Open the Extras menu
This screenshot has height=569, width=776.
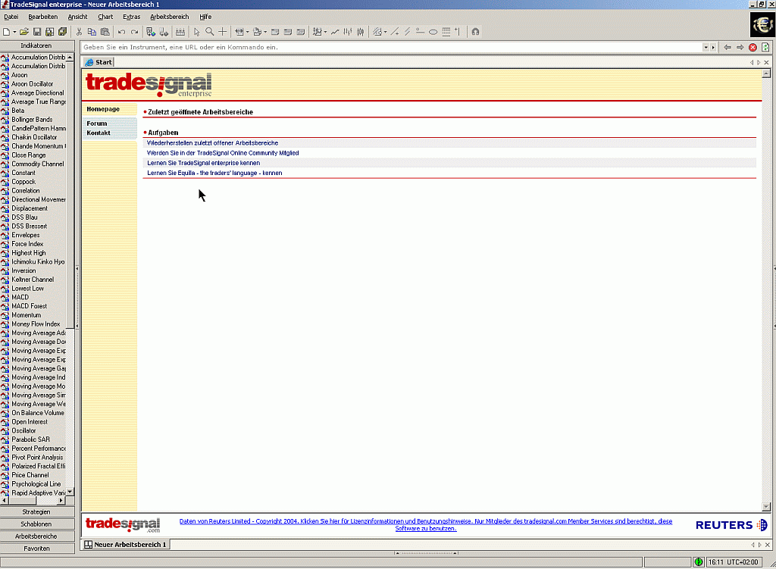tap(132, 17)
